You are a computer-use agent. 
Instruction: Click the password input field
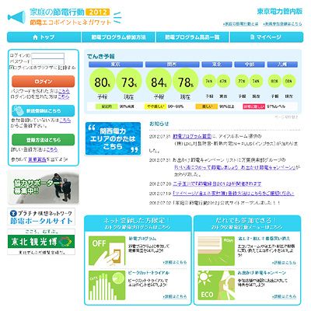click(48, 61)
